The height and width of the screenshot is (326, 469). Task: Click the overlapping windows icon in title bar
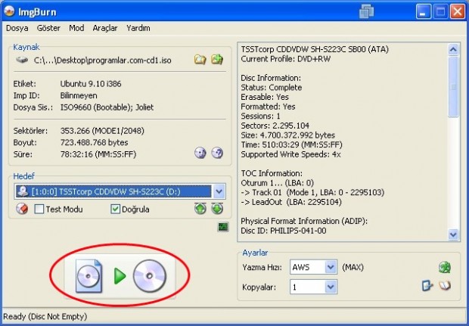pyautogui.click(x=366, y=11)
